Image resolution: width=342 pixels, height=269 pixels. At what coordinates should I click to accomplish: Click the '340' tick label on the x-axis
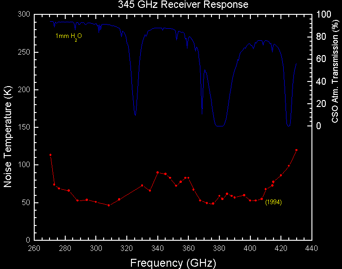[x=157, y=249]
